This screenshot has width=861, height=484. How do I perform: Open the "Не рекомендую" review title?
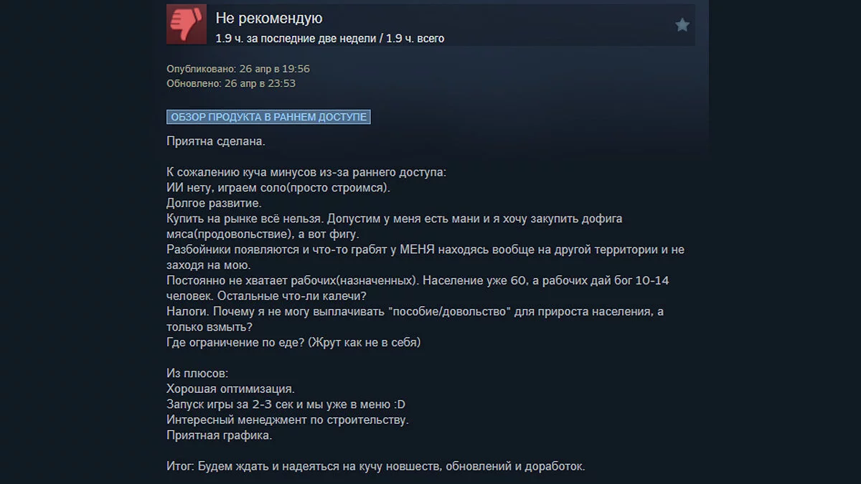[269, 18]
